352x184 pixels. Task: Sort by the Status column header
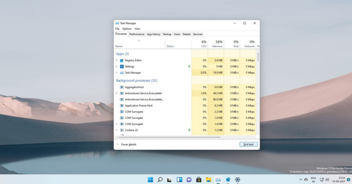point(179,44)
